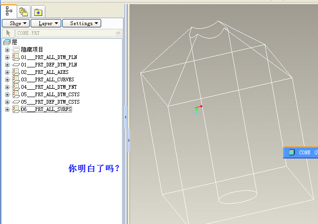
Task: Click the 05___PRT_ALL_DTM_CSYS layer icon
Action: (x=16, y=94)
